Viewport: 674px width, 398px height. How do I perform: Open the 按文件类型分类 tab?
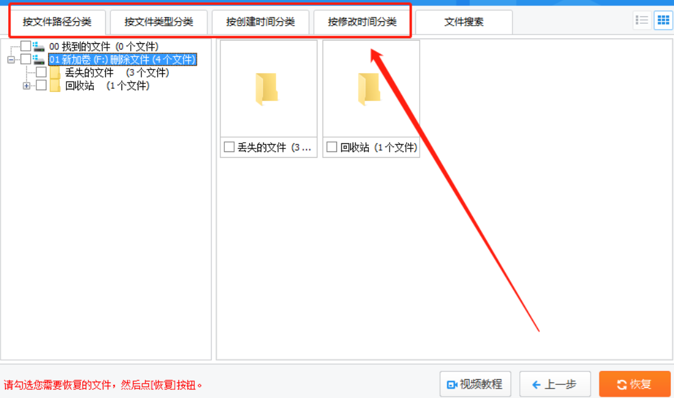tap(158, 22)
